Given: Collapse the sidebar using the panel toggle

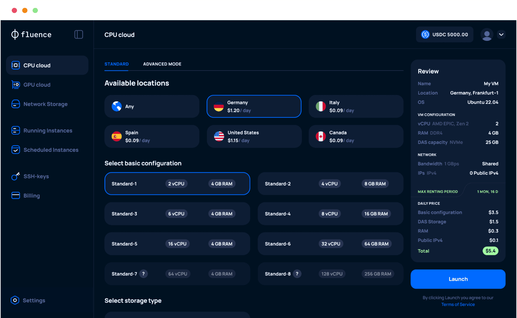Looking at the screenshot, I should tap(79, 34).
